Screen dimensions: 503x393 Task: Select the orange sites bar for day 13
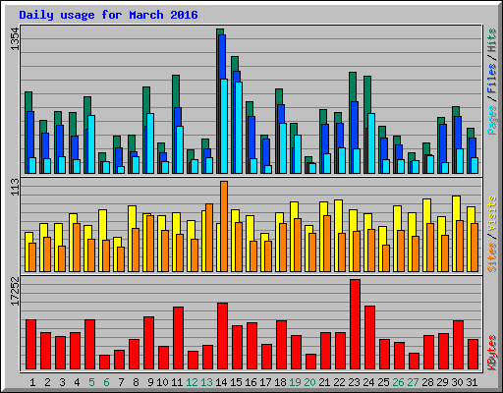click(x=209, y=238)
